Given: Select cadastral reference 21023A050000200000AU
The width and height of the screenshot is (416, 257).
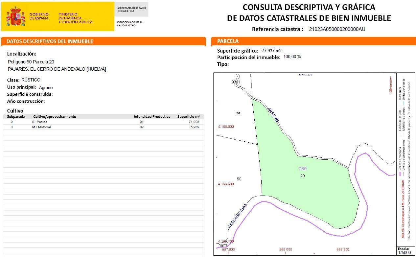Looking at the screenshot, I should [x=337, y=29].
